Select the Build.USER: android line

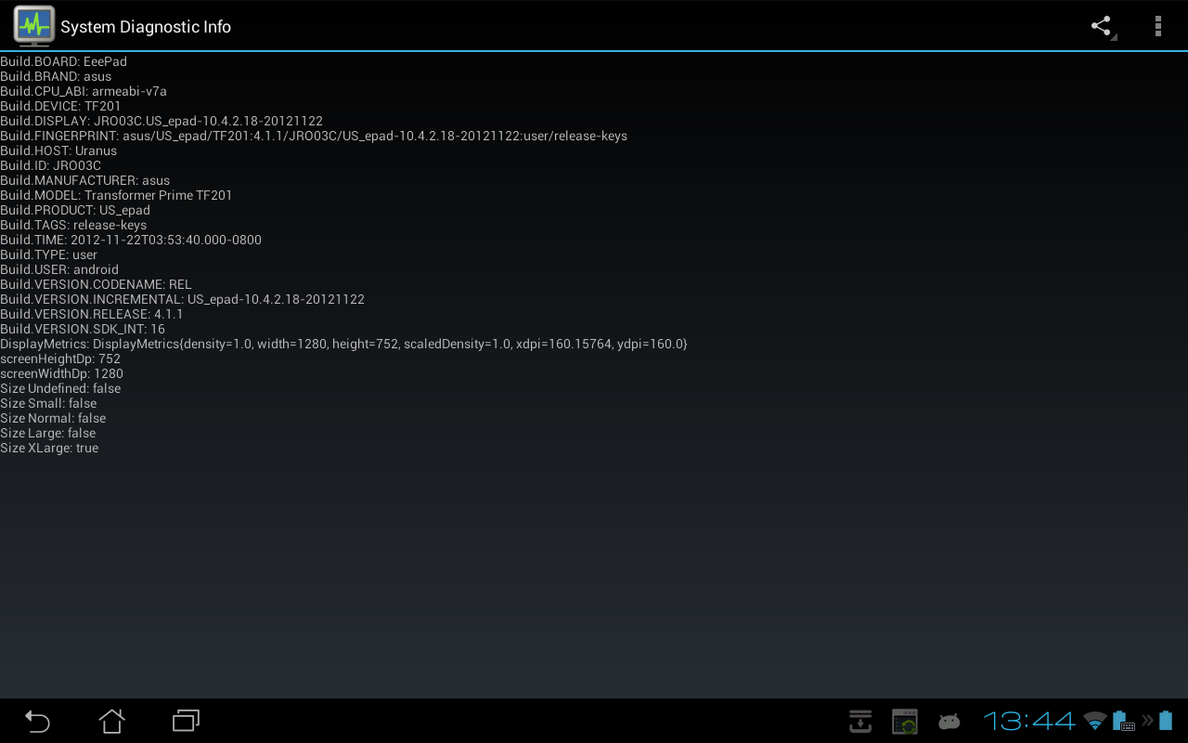point(59,269)
